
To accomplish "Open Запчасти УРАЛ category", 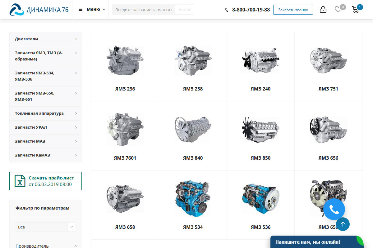I will (x=31, y=127).
